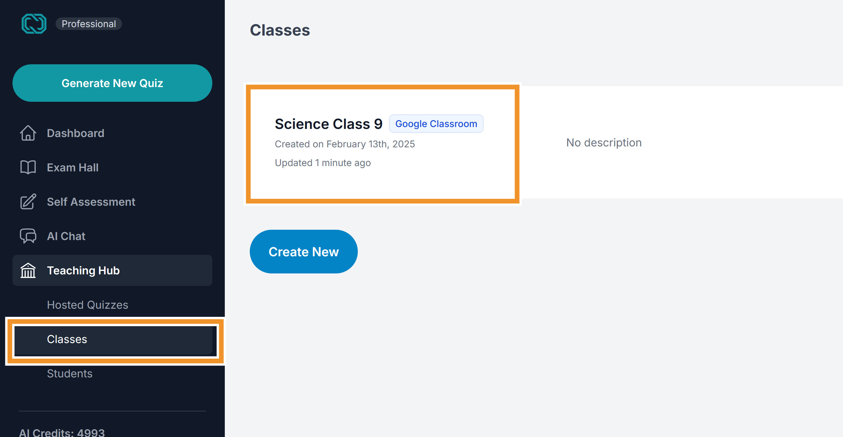The width and height of the screenshot is (843, 437).
Task: Click the Teaching Hub building icon
Action: 28,271
